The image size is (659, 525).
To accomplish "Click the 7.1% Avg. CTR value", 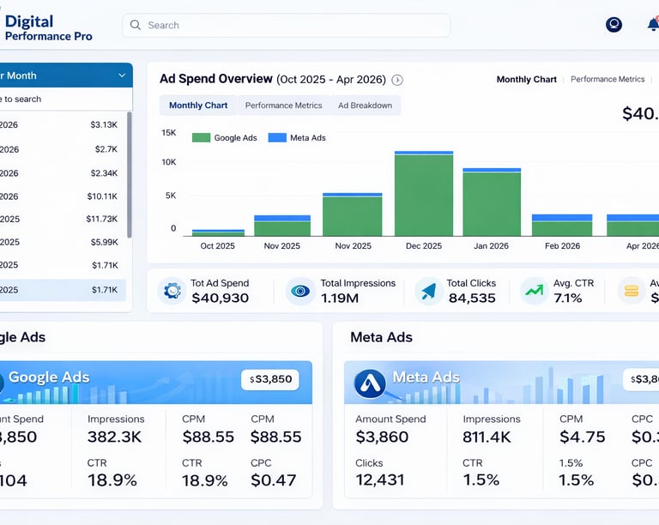I will click(568, 298).
